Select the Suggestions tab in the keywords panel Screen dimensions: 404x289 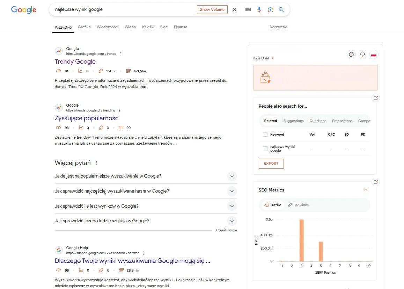[x=293, y=121]
